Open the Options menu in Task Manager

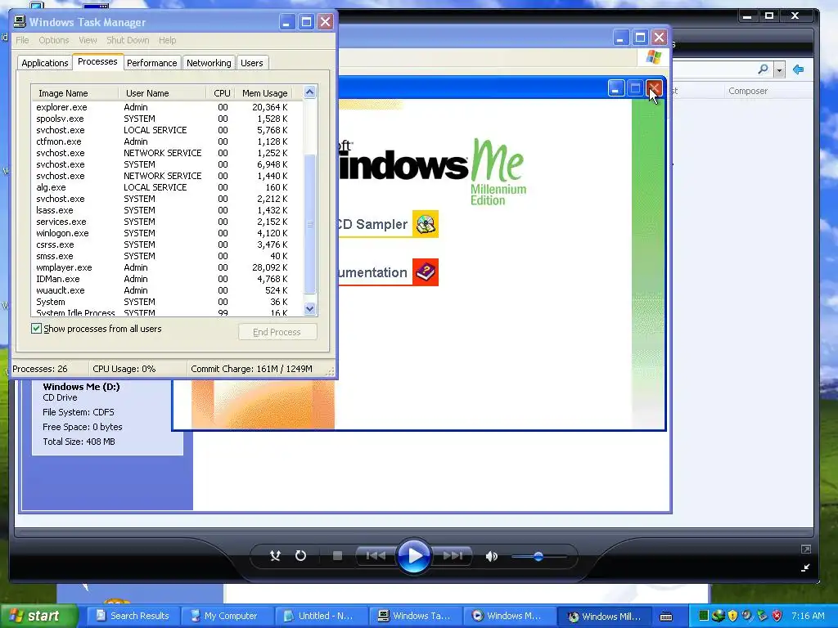pyautogui.click(x=53, y=40)
